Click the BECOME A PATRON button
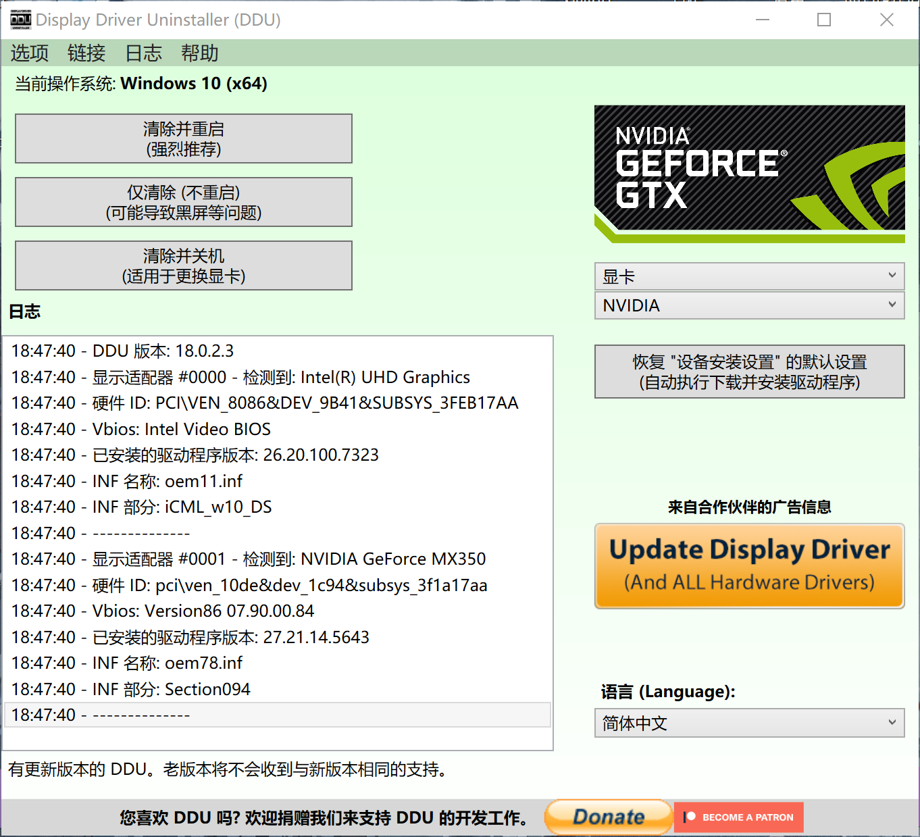920x837 pixels. (739, 817)
